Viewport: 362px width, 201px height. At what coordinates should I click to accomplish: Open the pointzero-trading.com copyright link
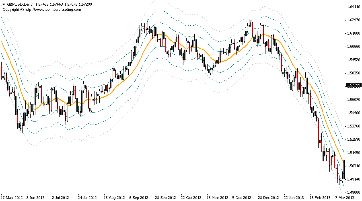click(42, 10)
